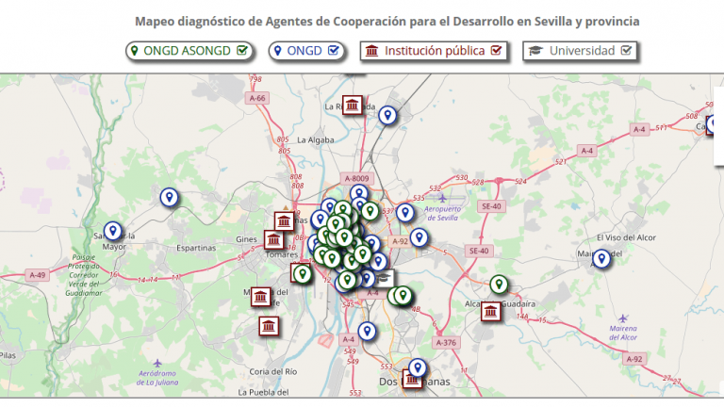Select the institution marker at Alcalá de Guadaíra
The image size is (724, 407).
(x=490, y=310)
